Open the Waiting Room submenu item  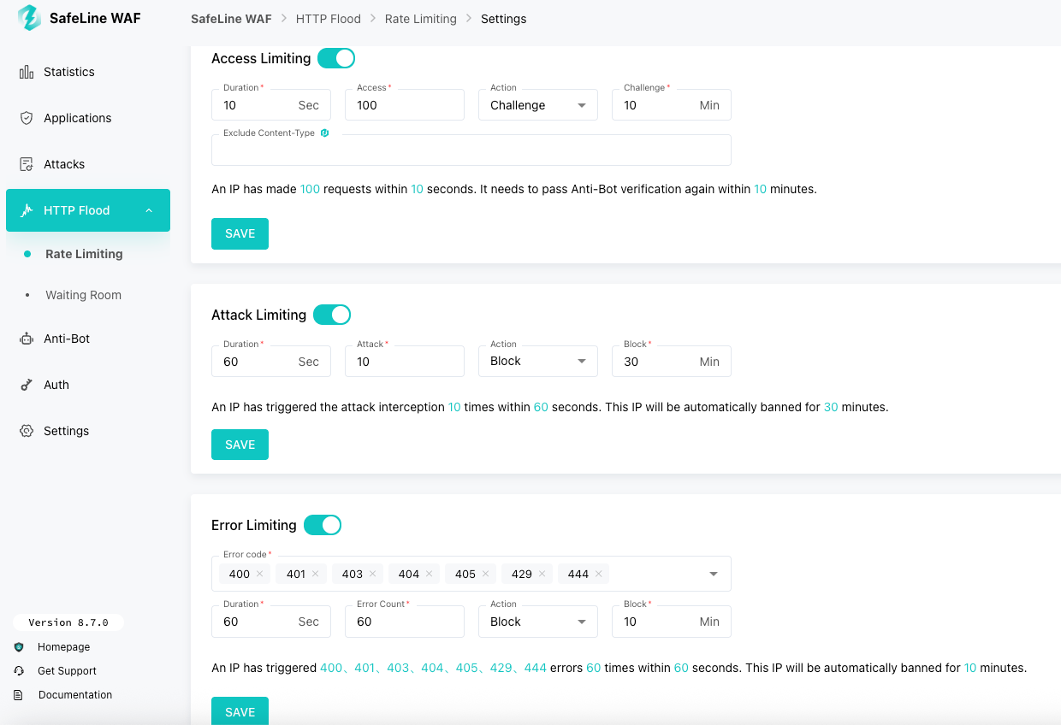tap(83, 295)
